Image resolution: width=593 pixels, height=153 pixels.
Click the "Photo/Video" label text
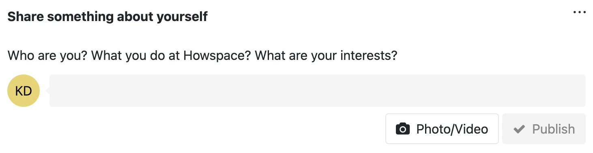[x=452, y=129]
